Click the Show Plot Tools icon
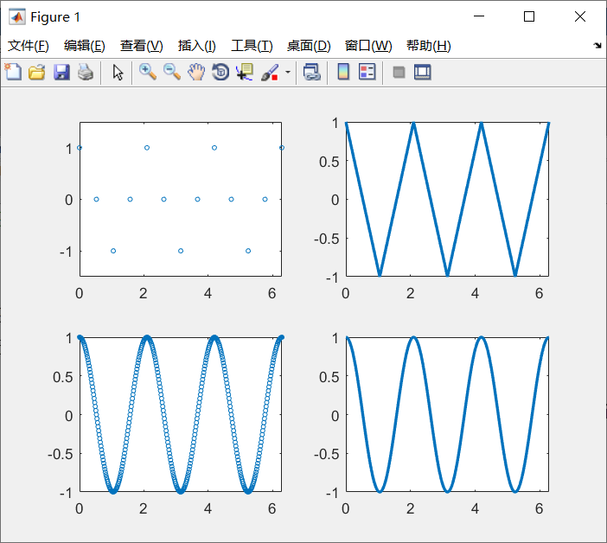This screenshot has width=607, height=543. (422, 72)
